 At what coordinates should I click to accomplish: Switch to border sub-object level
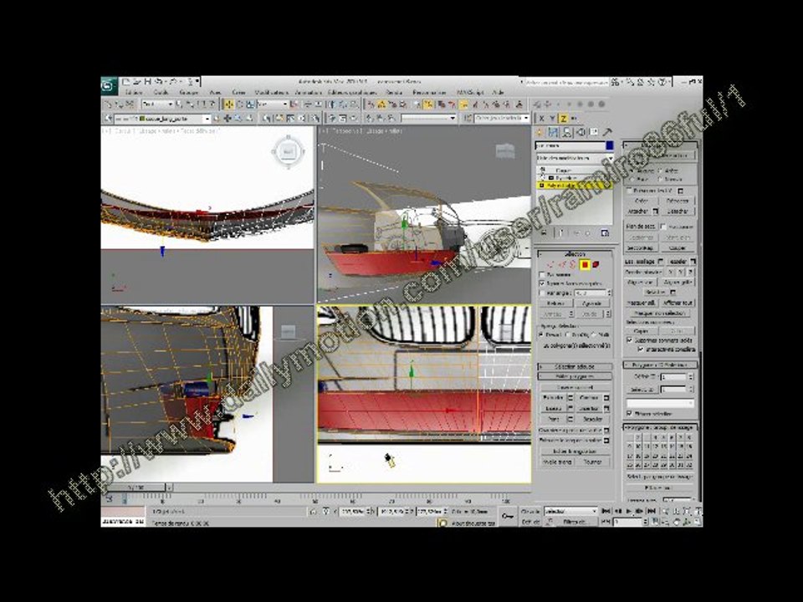click(573, 265)
